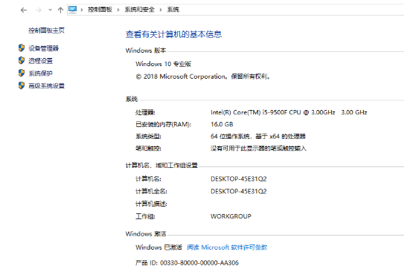Expand the chevron before 控制面板
The height and width of the screenshot is (269, 404).
[82, 10]
